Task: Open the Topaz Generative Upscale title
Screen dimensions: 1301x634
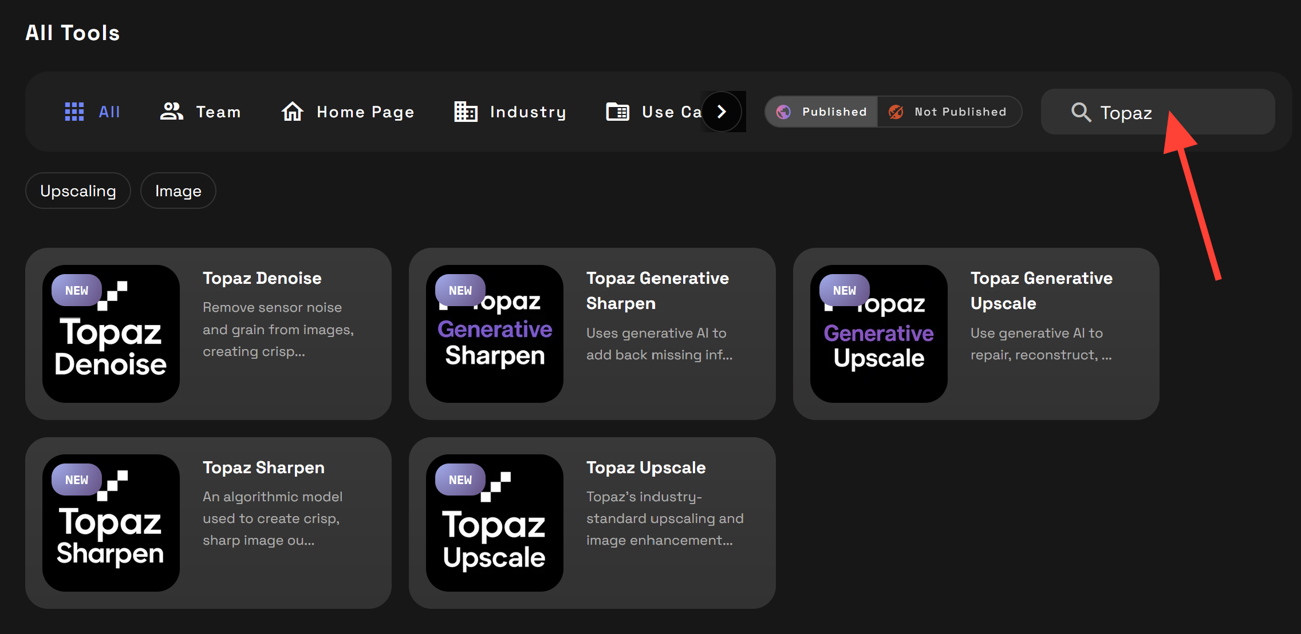Action: pos(1042,291)
